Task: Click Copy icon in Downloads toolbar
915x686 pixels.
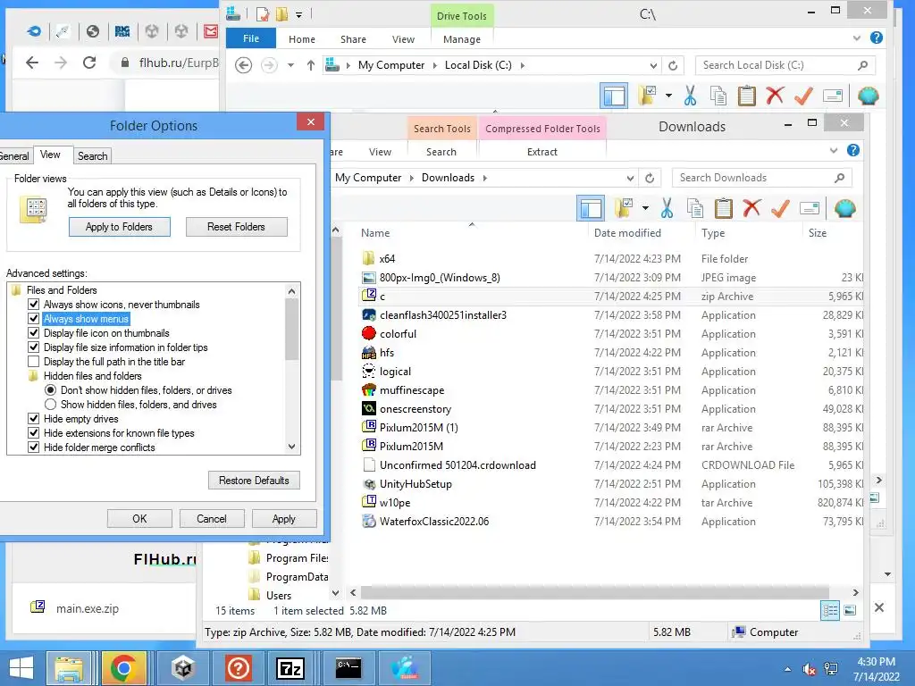Action: [x=695, y=208]
